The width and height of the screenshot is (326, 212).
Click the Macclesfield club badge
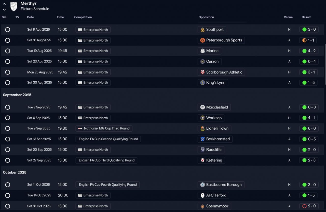[202, 107]
